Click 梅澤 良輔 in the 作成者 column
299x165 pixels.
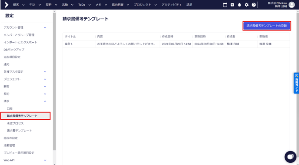233,44
